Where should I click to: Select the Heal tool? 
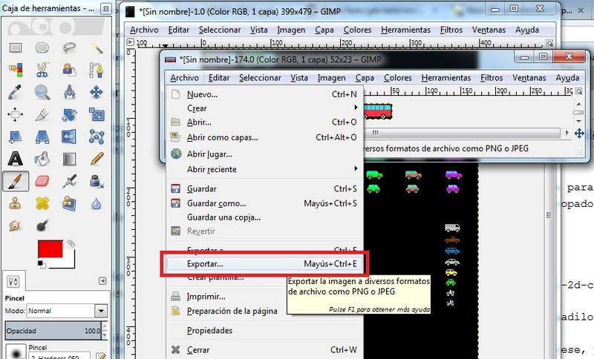(42, 203)
